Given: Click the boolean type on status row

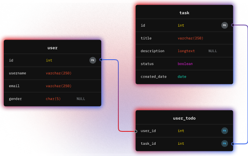Looking at the screenshot, I should (x=185, y=64).
